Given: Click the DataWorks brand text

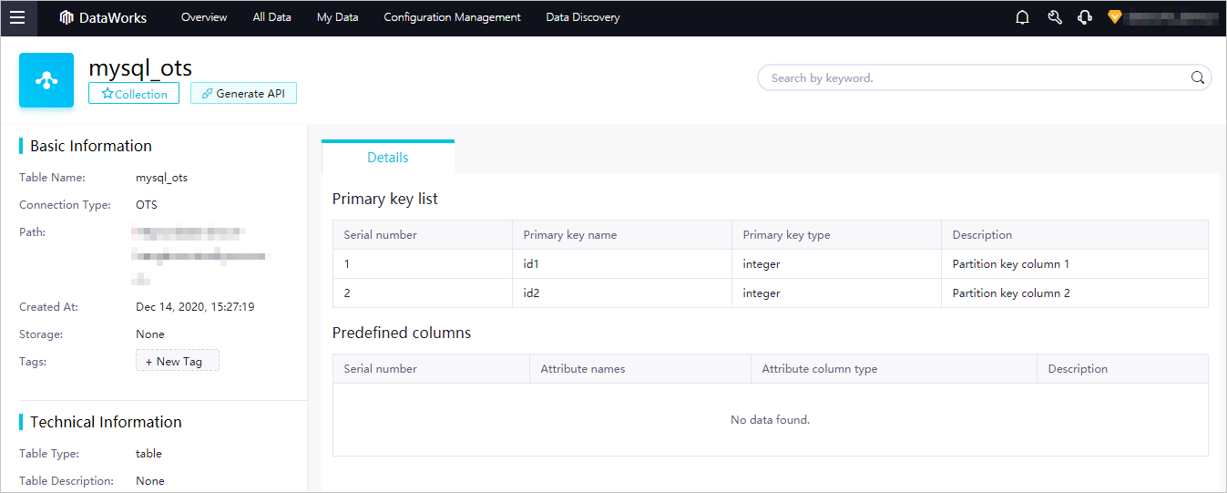Looking at the screenshot, I should point(113,17).
